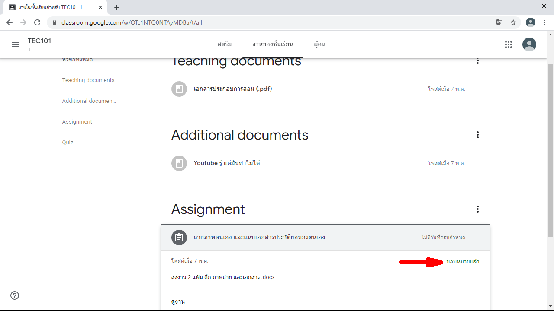This screenshot has height=311, width=554.
Task: Click the Help question mark icon
Action: coord(15,295)
